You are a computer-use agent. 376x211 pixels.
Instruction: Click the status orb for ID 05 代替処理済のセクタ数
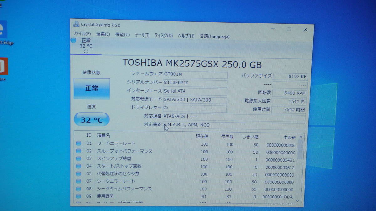(x=78, y=174)
